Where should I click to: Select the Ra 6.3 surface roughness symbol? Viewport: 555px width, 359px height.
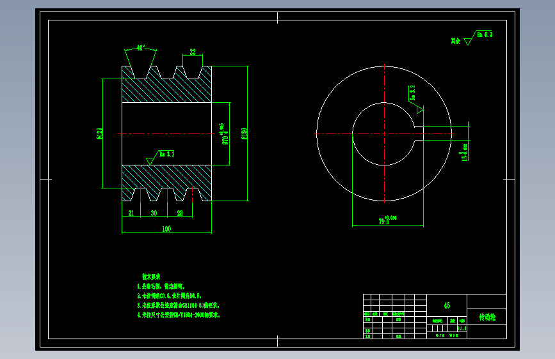[478, 38]
